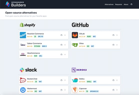Viewport: 139px width, 95px height.
Task: Open the GitLab title link
Action: point(82,34)
